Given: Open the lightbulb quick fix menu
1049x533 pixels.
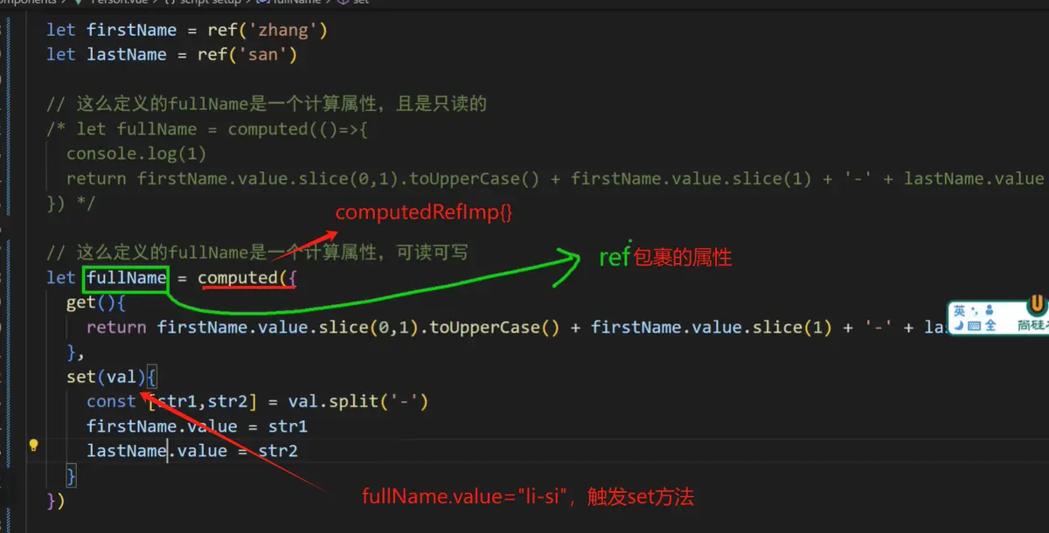Looking at the screenshot, I should pyautogui.click(x=33, y=445).
